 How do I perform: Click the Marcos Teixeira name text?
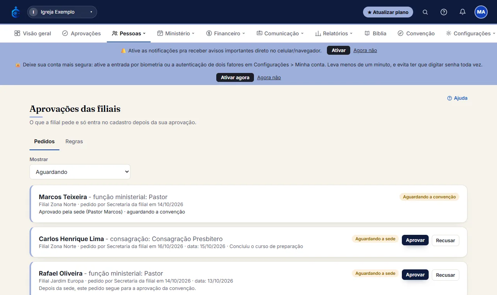(x=63, y=197)
